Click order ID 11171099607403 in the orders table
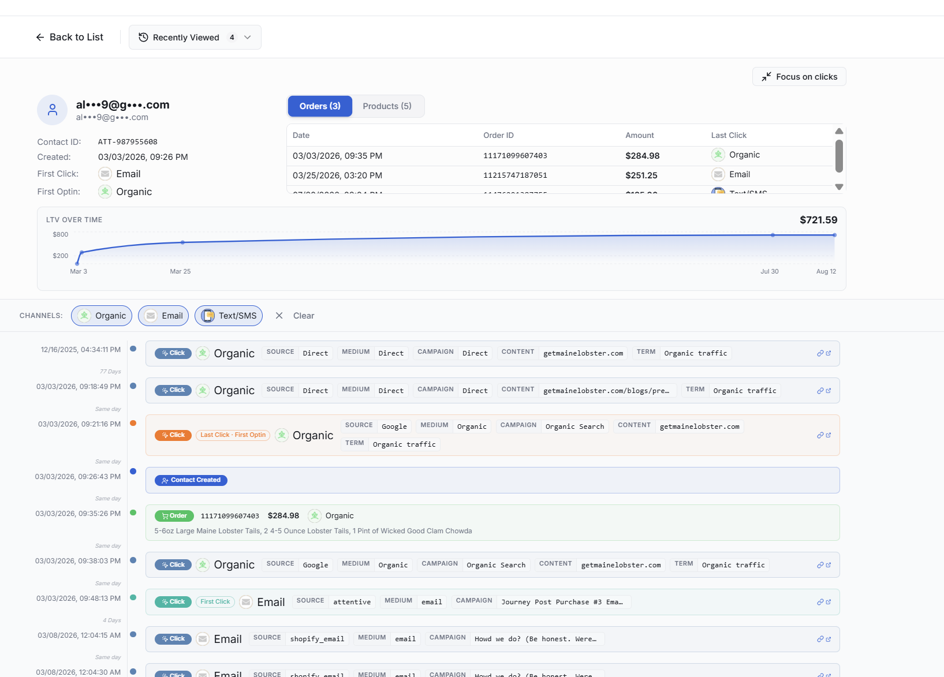The width and height of the screenshot is (944, 677). point(515,156)
